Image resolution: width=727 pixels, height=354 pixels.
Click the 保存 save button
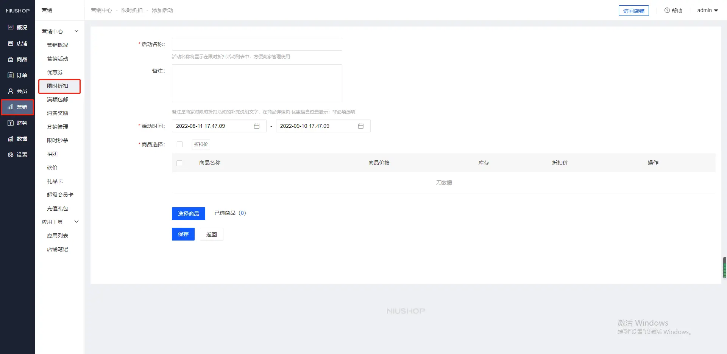pos(183,234)
